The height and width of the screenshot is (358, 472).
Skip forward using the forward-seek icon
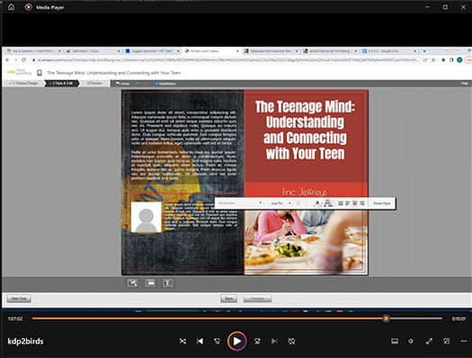click(x=257, y=341)
